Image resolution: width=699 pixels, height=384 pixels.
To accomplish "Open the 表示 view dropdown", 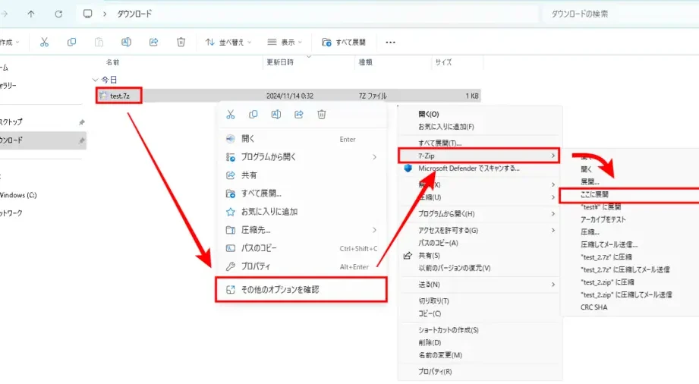I will click(x=285, y=42).
